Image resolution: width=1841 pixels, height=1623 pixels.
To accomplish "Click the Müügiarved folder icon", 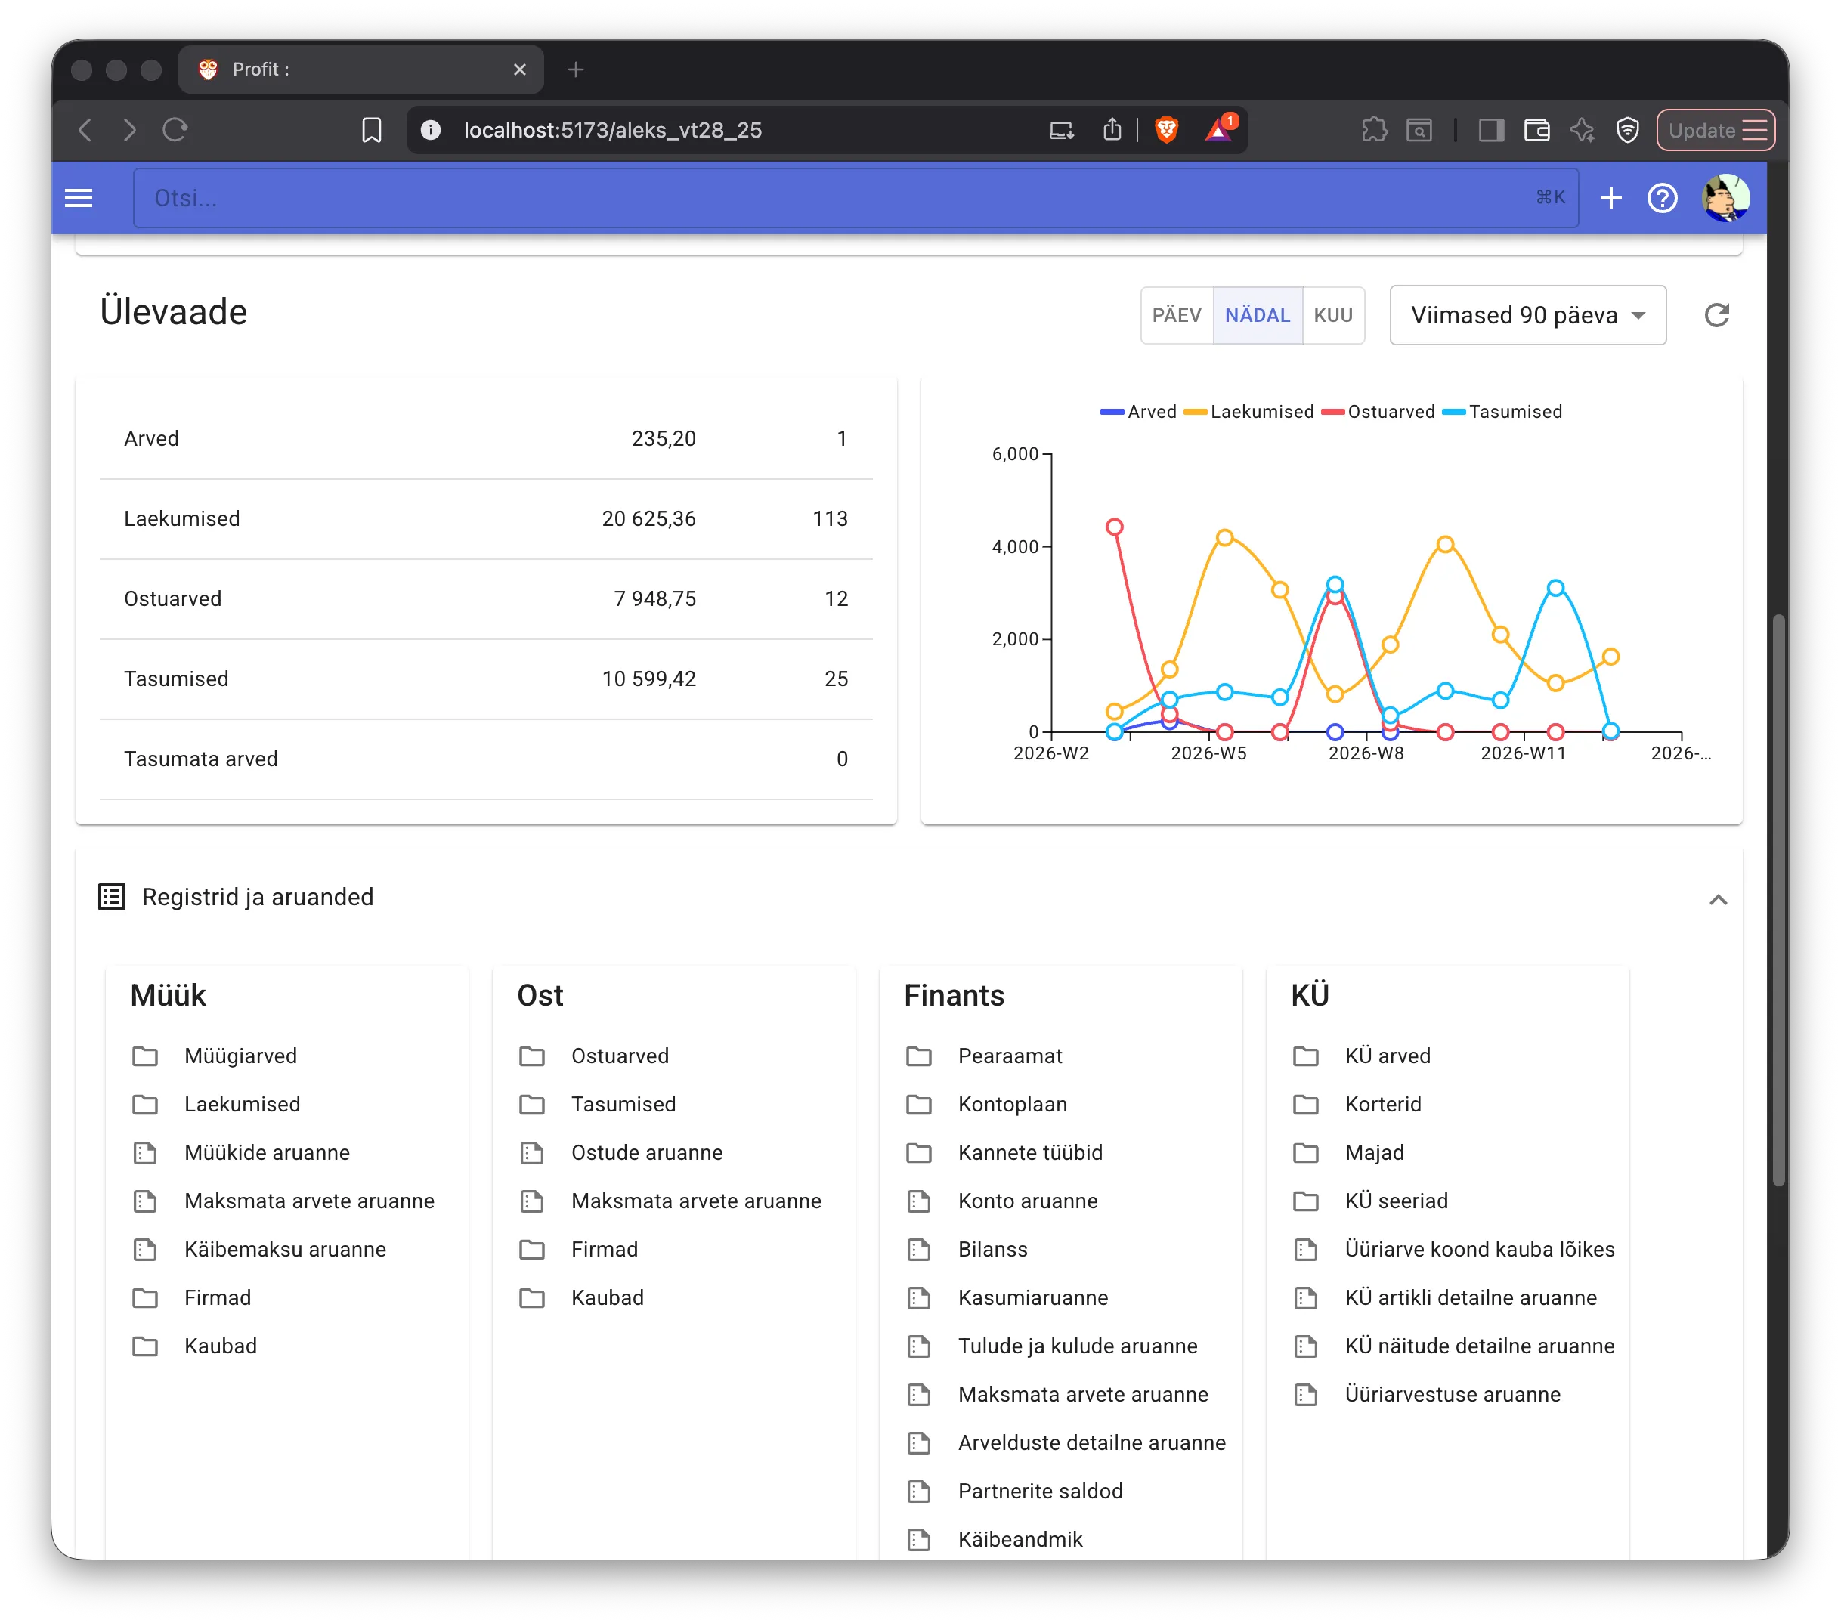I will pyautogui.click(x=145, y=1056).
